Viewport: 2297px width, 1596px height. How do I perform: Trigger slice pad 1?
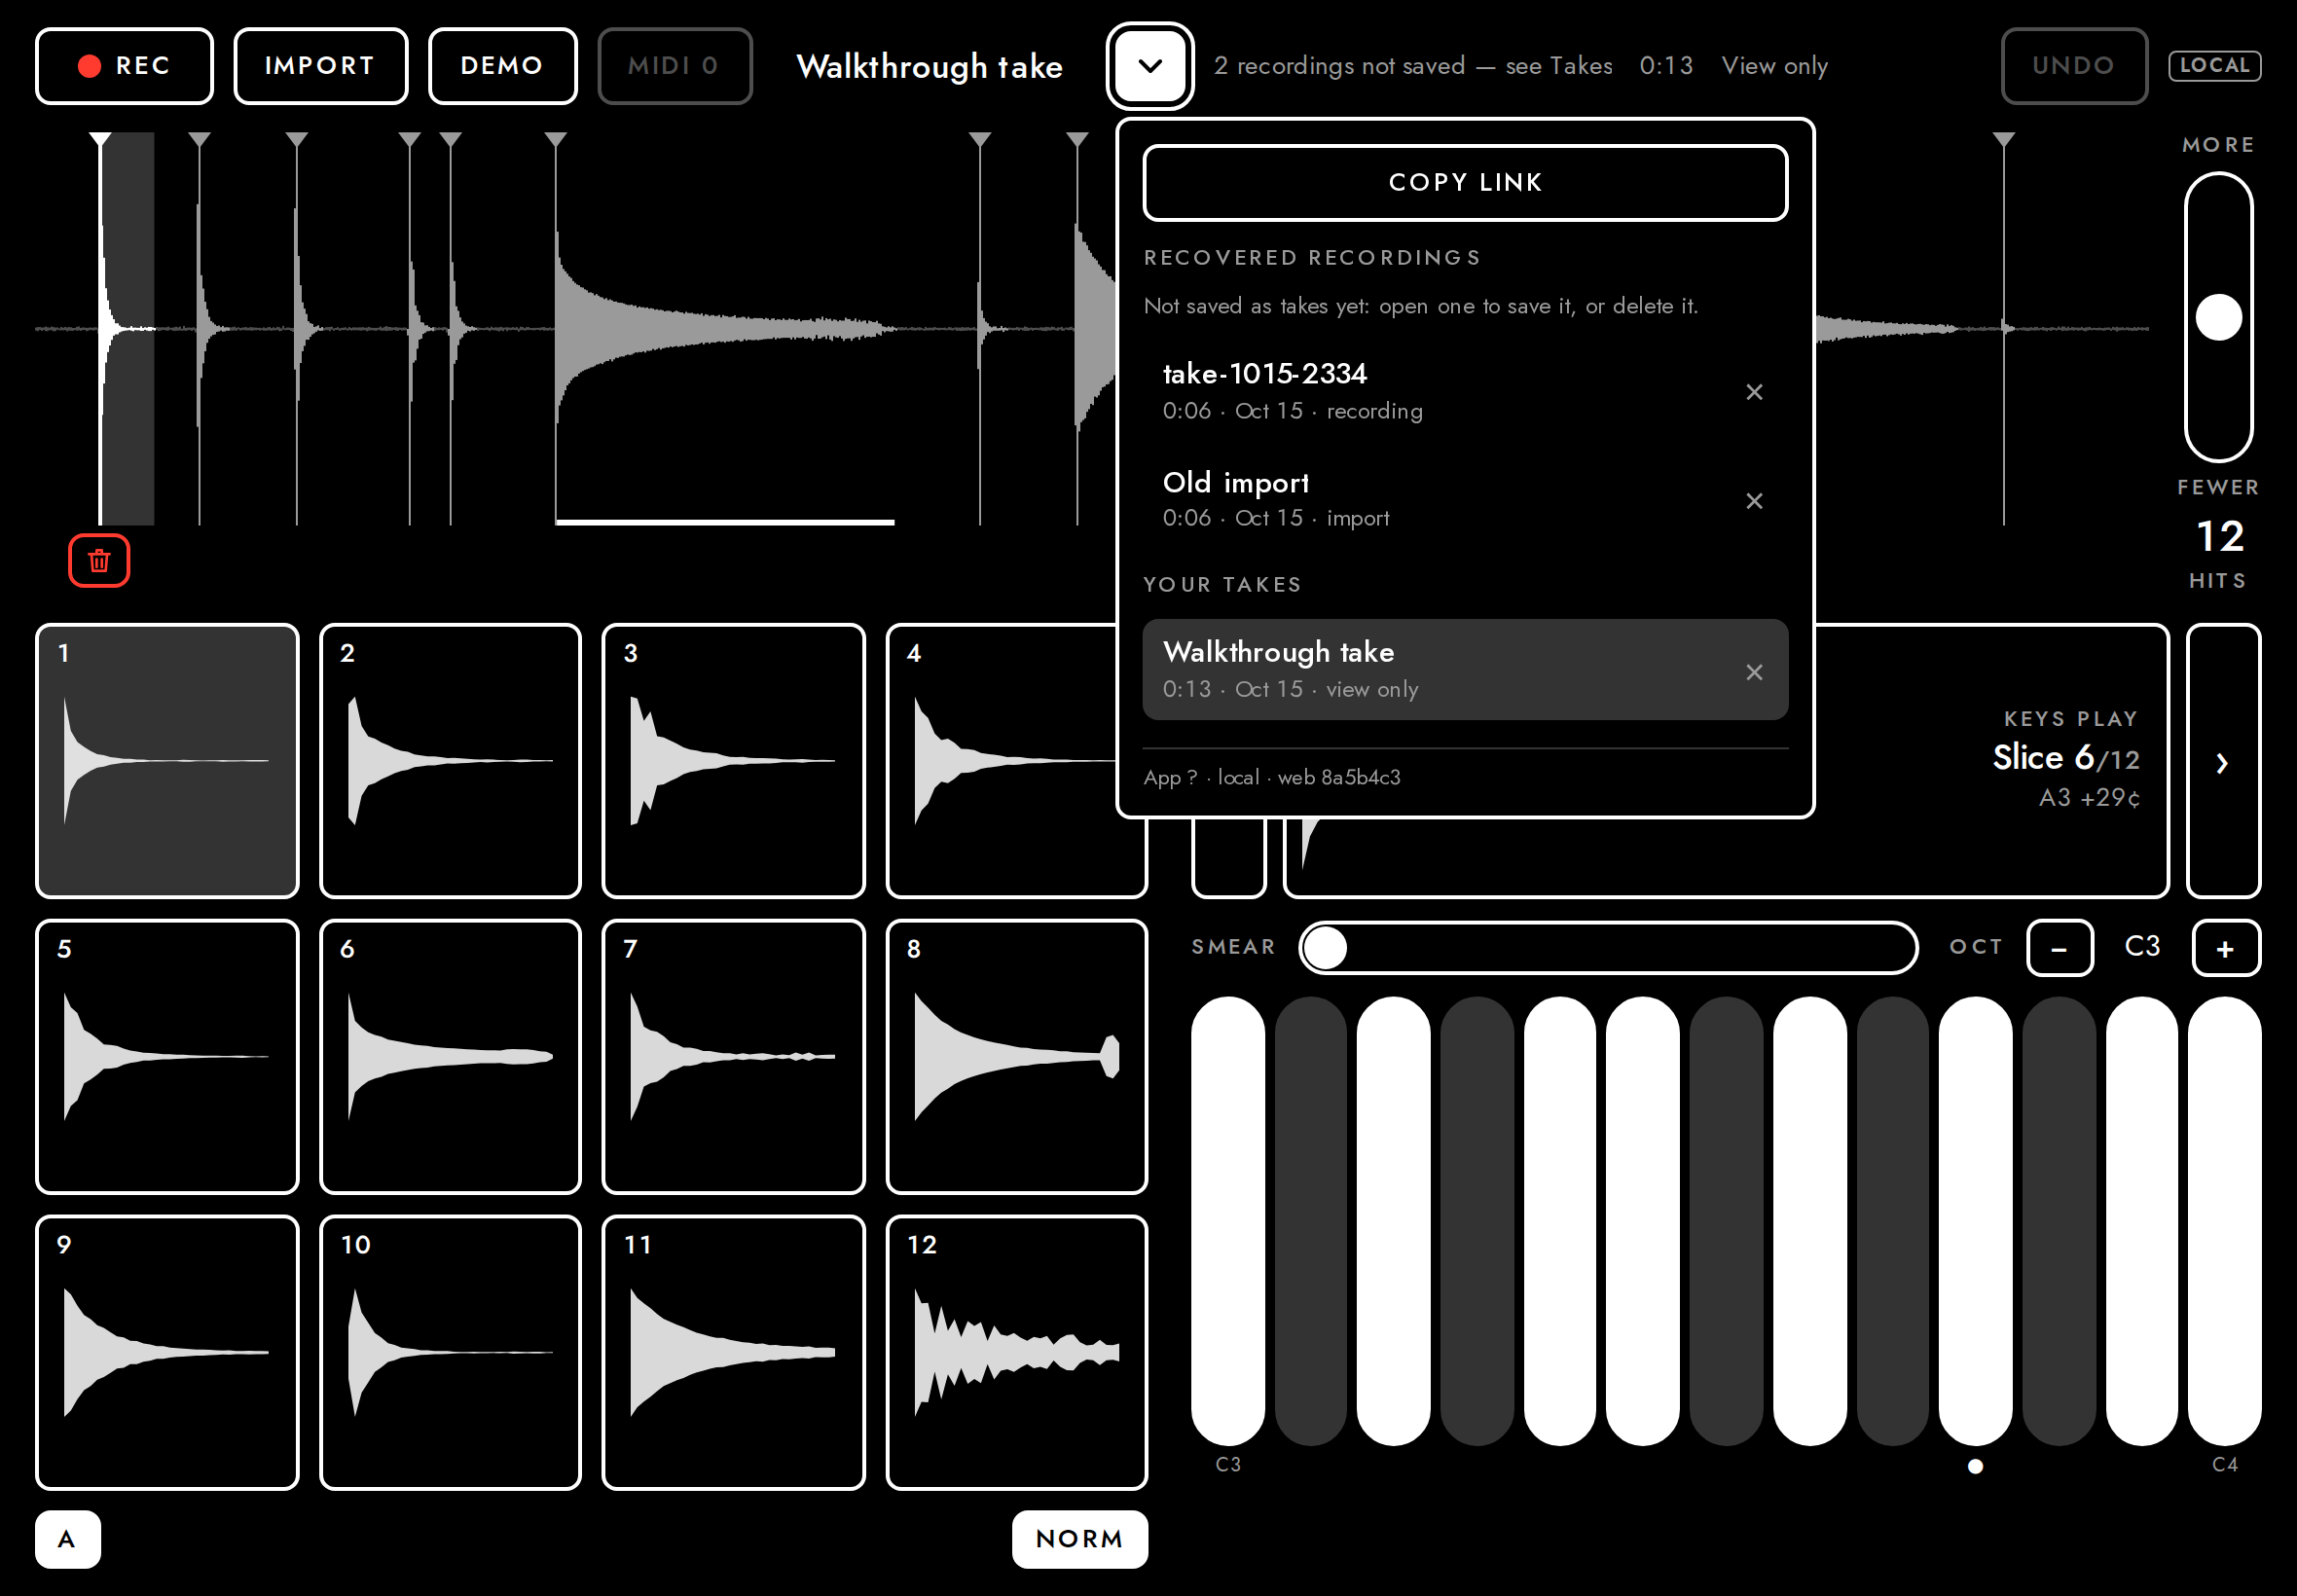click(x=167, y=761)
